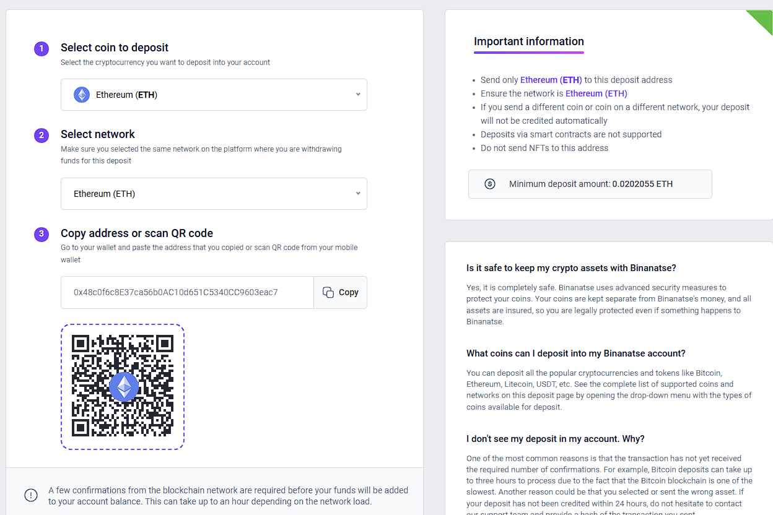Screen dimensions: 773x515
Task: Click the purple Ethereum (ETH) link in first bullet
Action: 551,80
